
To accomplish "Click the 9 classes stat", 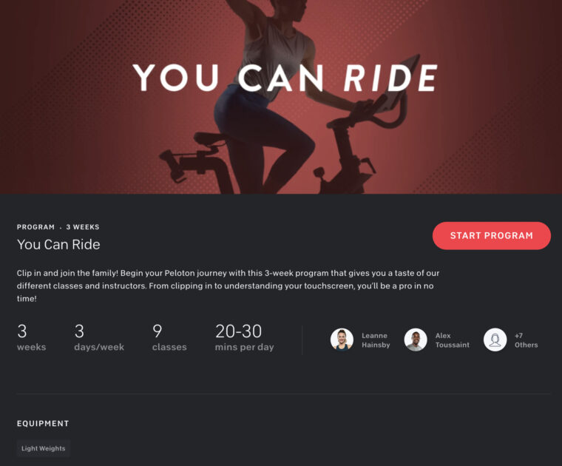I will click(x=169, y=337).
